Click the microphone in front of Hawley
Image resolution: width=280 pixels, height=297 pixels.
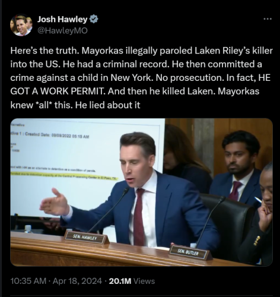click(x=109, y=210)
